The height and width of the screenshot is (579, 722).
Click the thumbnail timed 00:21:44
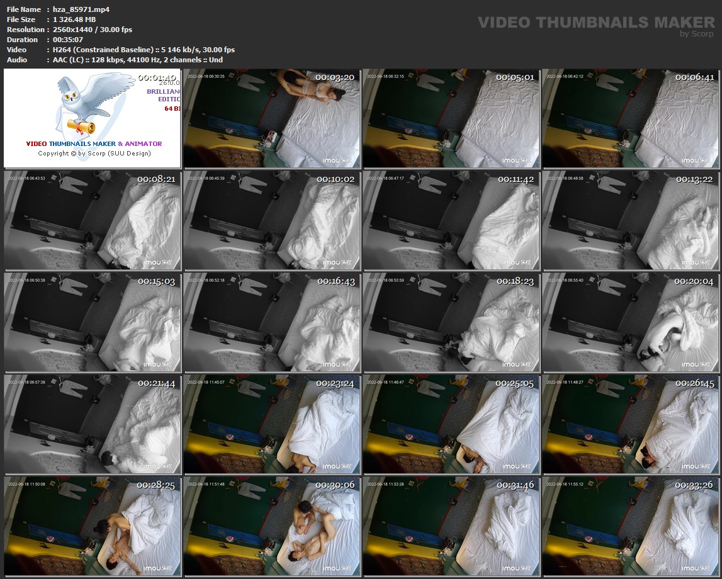92,424
